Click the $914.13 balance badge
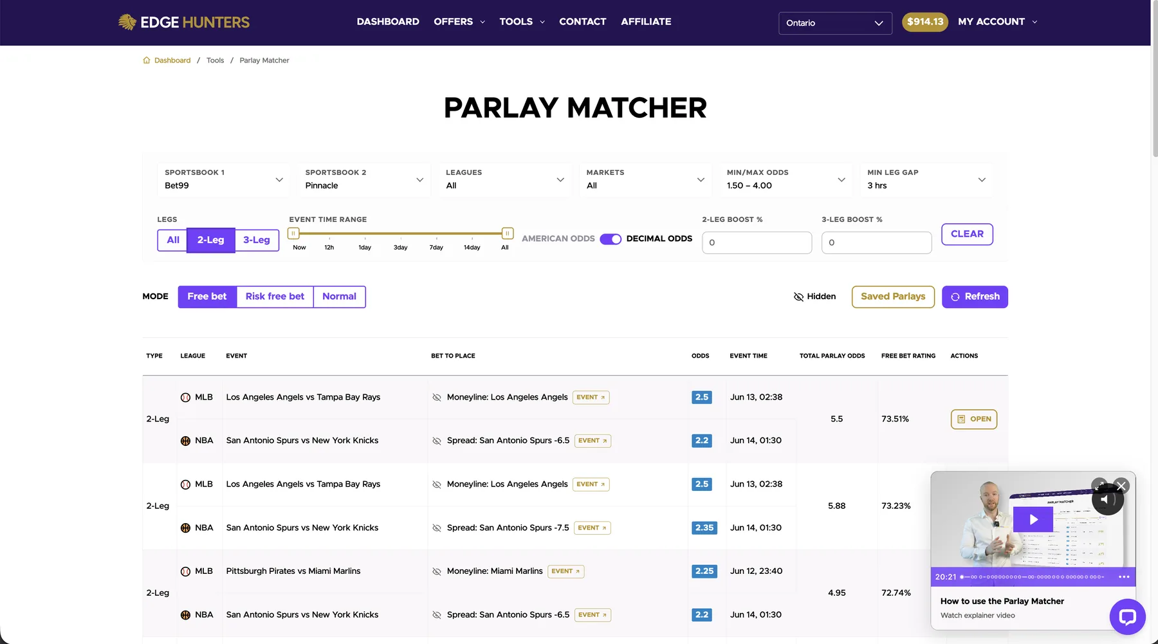This screenshot has width=1158, height=644. point(925,22)
